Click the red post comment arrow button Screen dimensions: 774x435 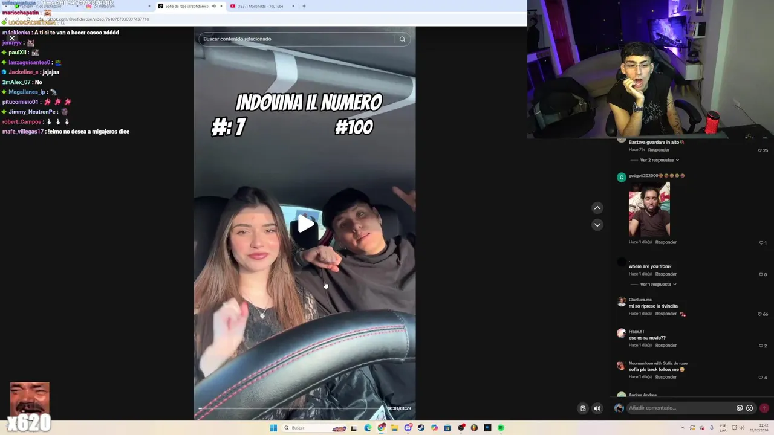(764, 408)
